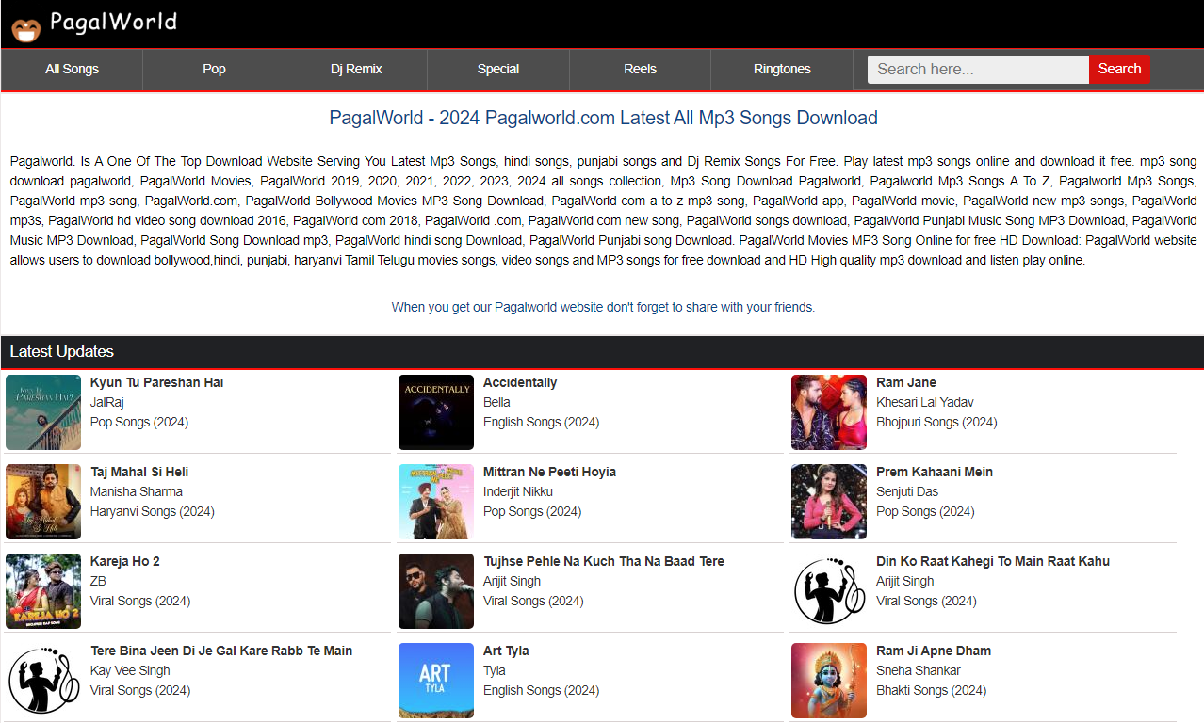Go to the Dj Remix section
The width and height of the screenshot is (1204, 723).
(356, 69)
